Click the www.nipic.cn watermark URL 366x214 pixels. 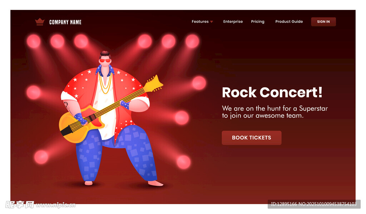pos(55,205)
